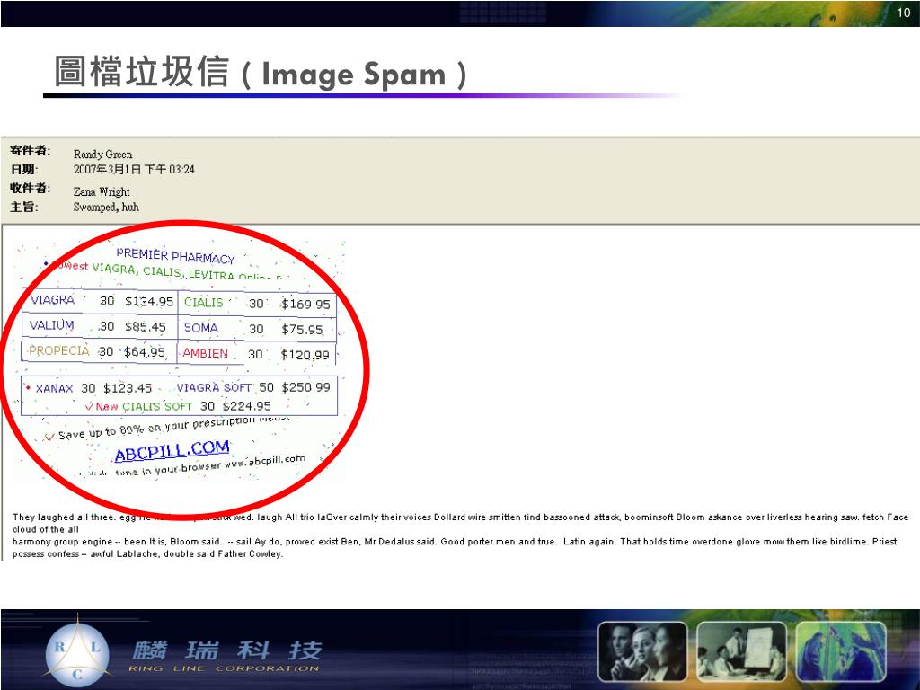Screen dimensions: 920x690
Task: Select recipient name 'Zana Wright'
Action: click(x=102, y=192)
